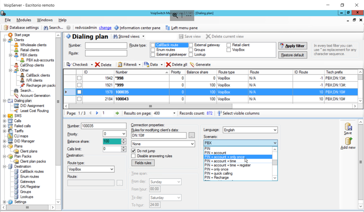Open the Modules menu
Image resolution: width=364 pixels, height=212 pixels.
24,20
